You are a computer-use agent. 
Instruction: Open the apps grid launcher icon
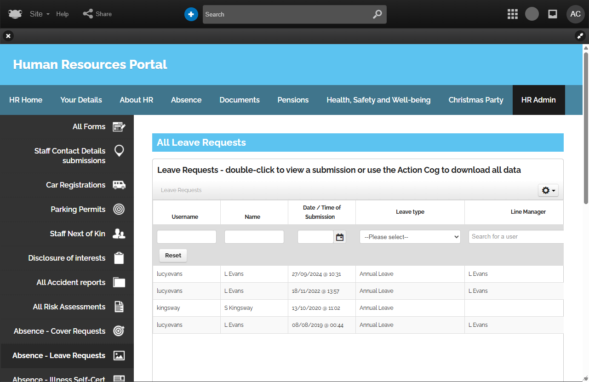513,14
